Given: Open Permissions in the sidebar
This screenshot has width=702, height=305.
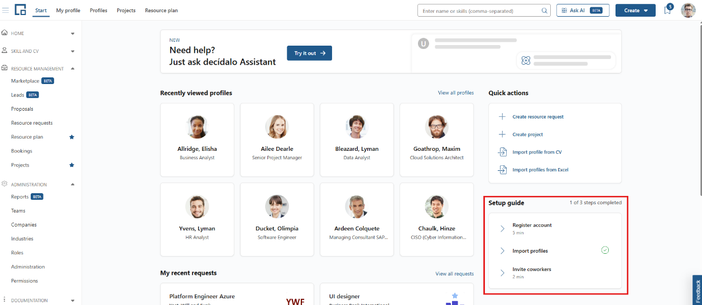Looking at the screenshot, I should [x=25, y=281].
